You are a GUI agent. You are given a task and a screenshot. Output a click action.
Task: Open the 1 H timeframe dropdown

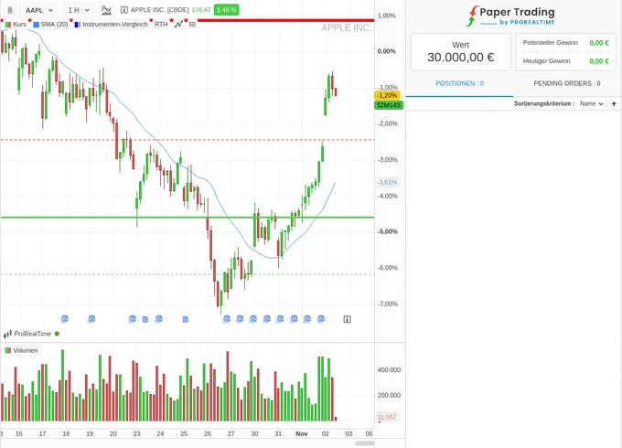click(x=78, y=10)
